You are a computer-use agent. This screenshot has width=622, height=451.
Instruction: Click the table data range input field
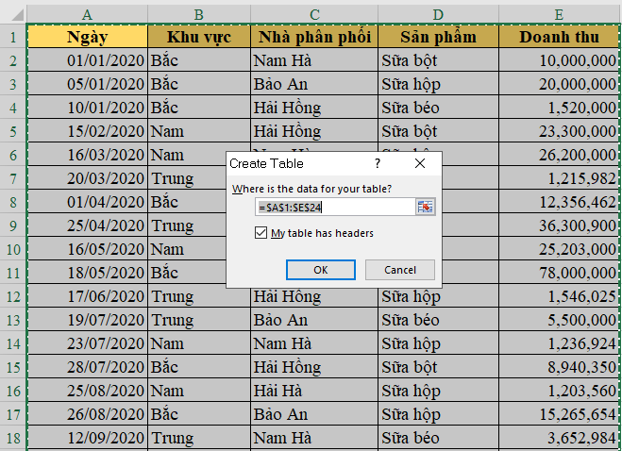pos(335,207)
